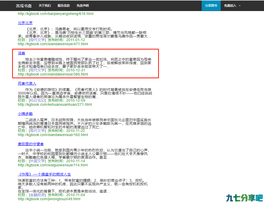Click the xiandaiwenxue/471.html URL text

pos(53,44)
